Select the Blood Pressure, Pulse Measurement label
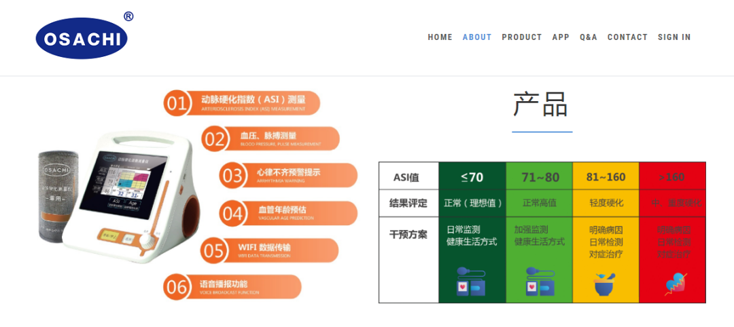This screenshot has width=734, height=327. 281,139
